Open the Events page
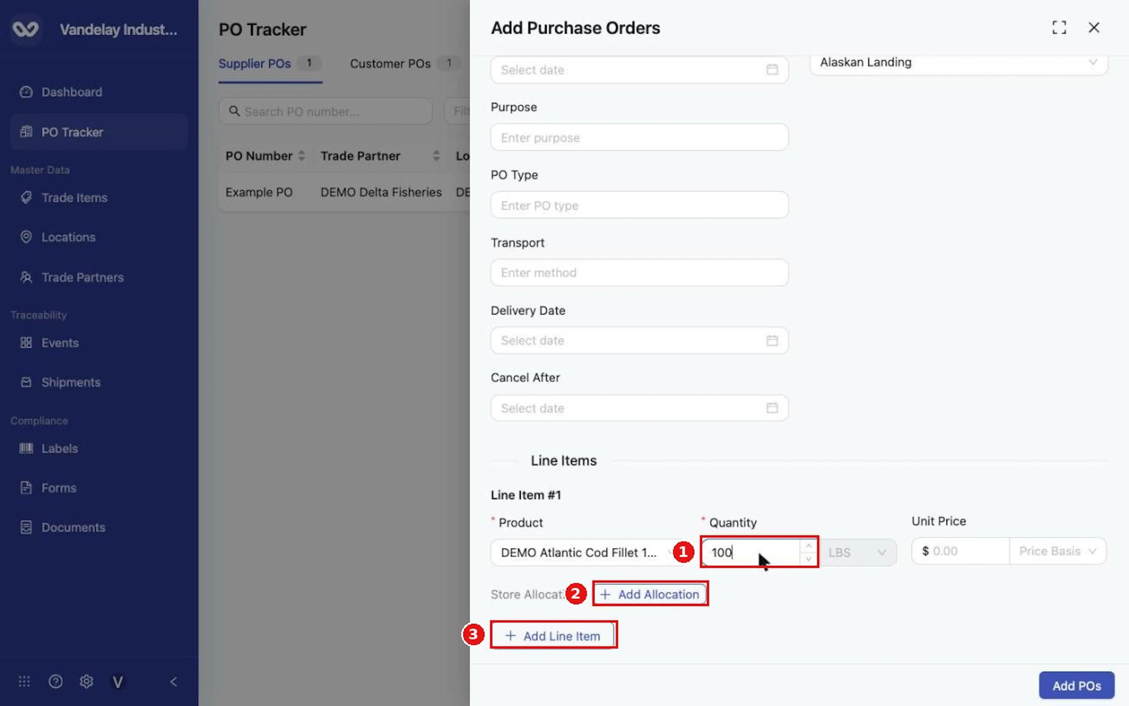Screen dimensions: 1129x706 point(98,343)
